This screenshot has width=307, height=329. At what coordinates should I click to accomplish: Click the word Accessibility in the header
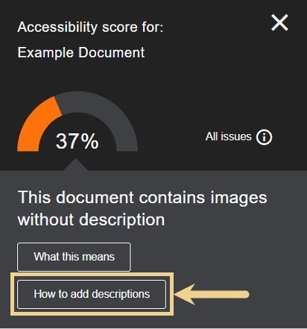point(57,27)
